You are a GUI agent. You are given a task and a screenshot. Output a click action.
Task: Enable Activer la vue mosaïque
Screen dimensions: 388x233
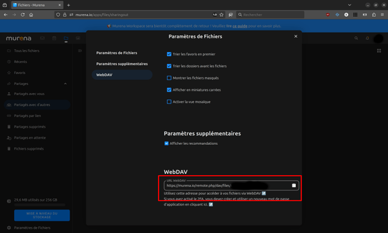tap(169, 102)
